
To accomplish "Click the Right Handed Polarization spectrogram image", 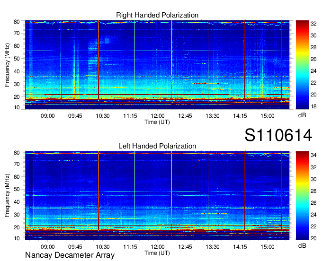I will (x=157, y=65).
